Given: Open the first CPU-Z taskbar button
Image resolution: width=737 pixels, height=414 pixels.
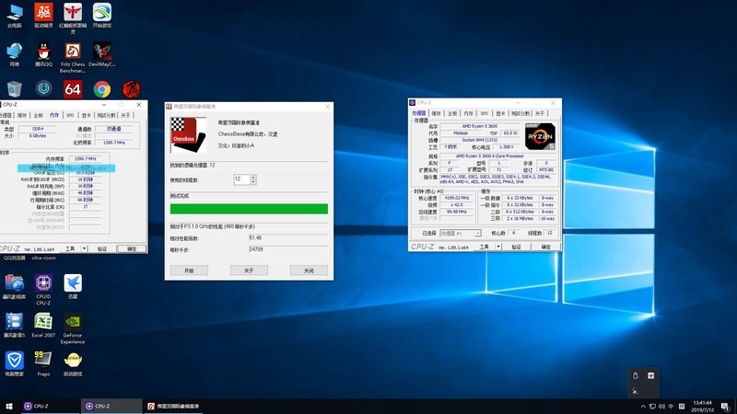Looking at the screenshot, I should pos(50,406).
